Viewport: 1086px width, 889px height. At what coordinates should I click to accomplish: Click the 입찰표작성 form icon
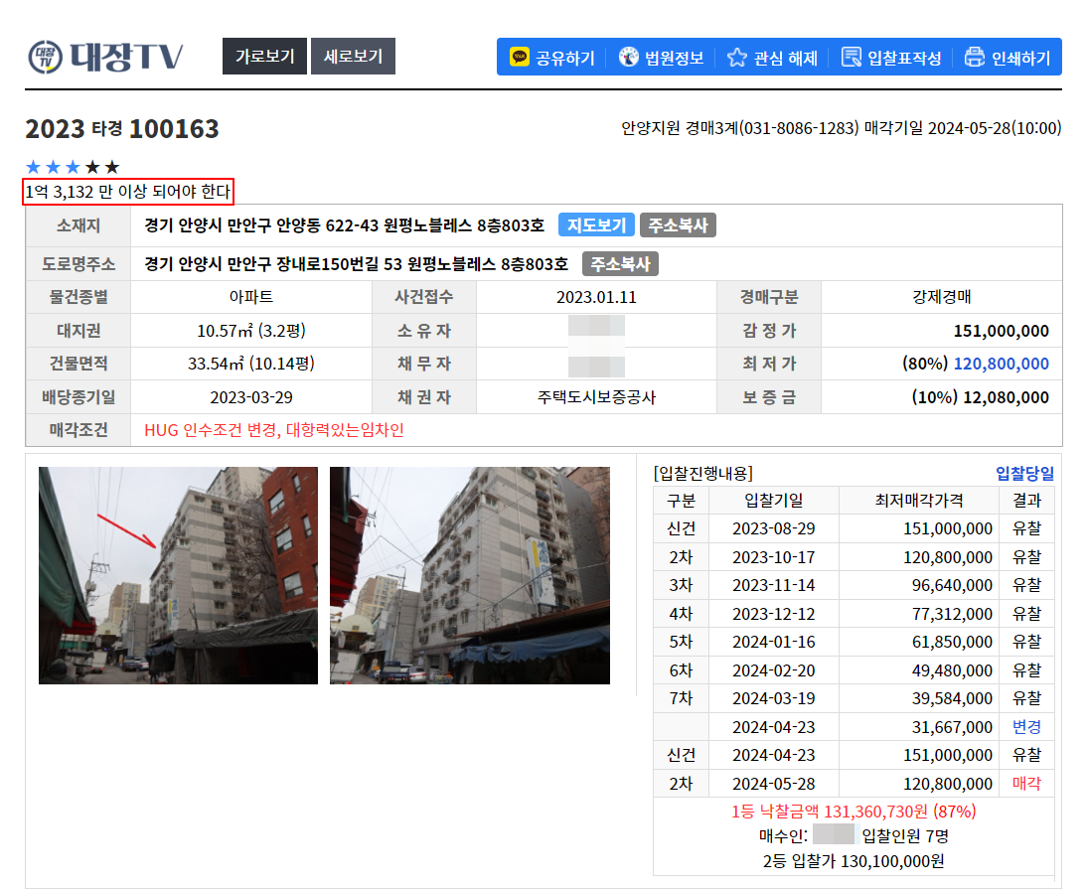[x=851, y=57]
